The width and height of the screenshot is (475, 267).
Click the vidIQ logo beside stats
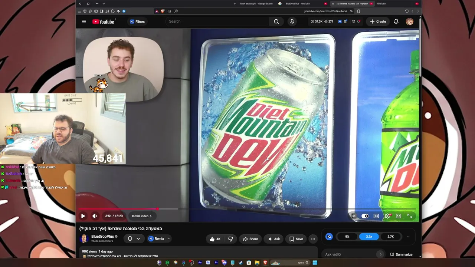[329, 237]
